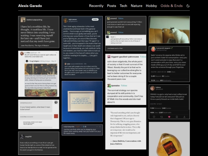The image size is (208, 156).
Task: Click the tparadox avatar icon
Action: click(109, 86)
